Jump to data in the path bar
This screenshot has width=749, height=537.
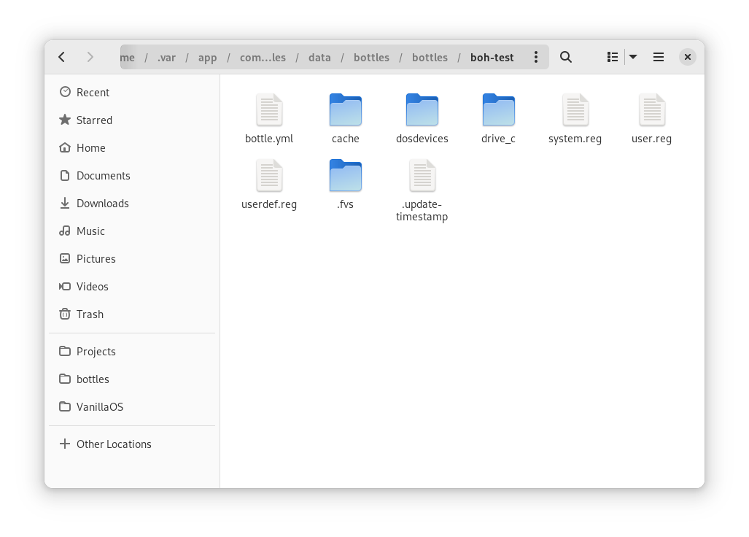319,58
